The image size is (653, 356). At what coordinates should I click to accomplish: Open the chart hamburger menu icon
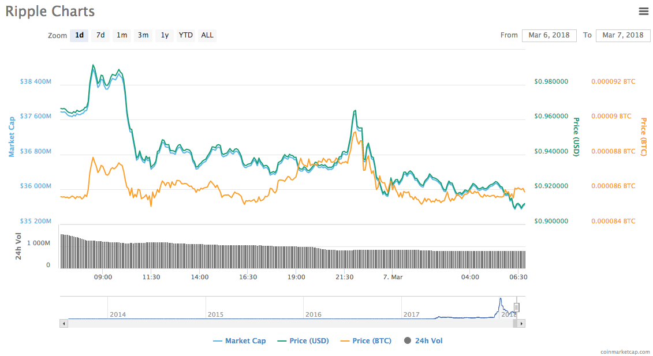(x=643, y=11)
